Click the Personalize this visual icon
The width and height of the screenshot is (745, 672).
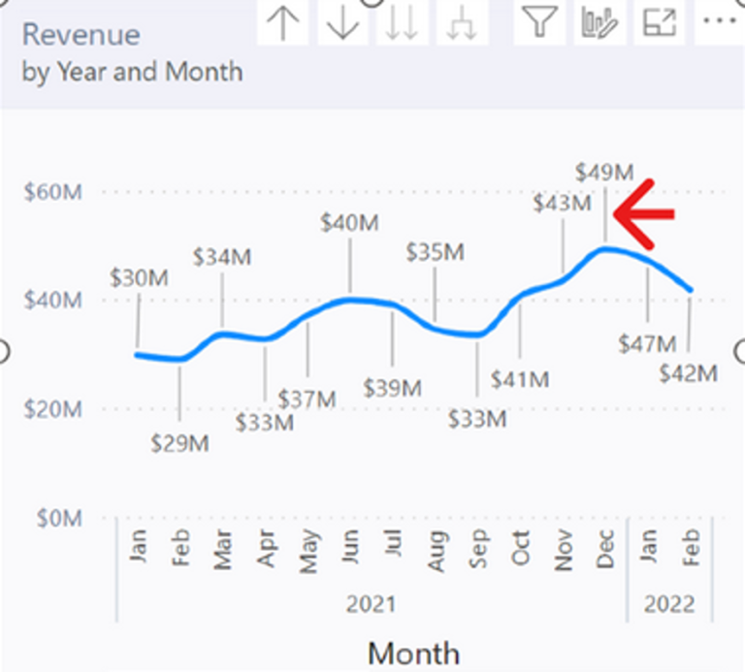599,22
